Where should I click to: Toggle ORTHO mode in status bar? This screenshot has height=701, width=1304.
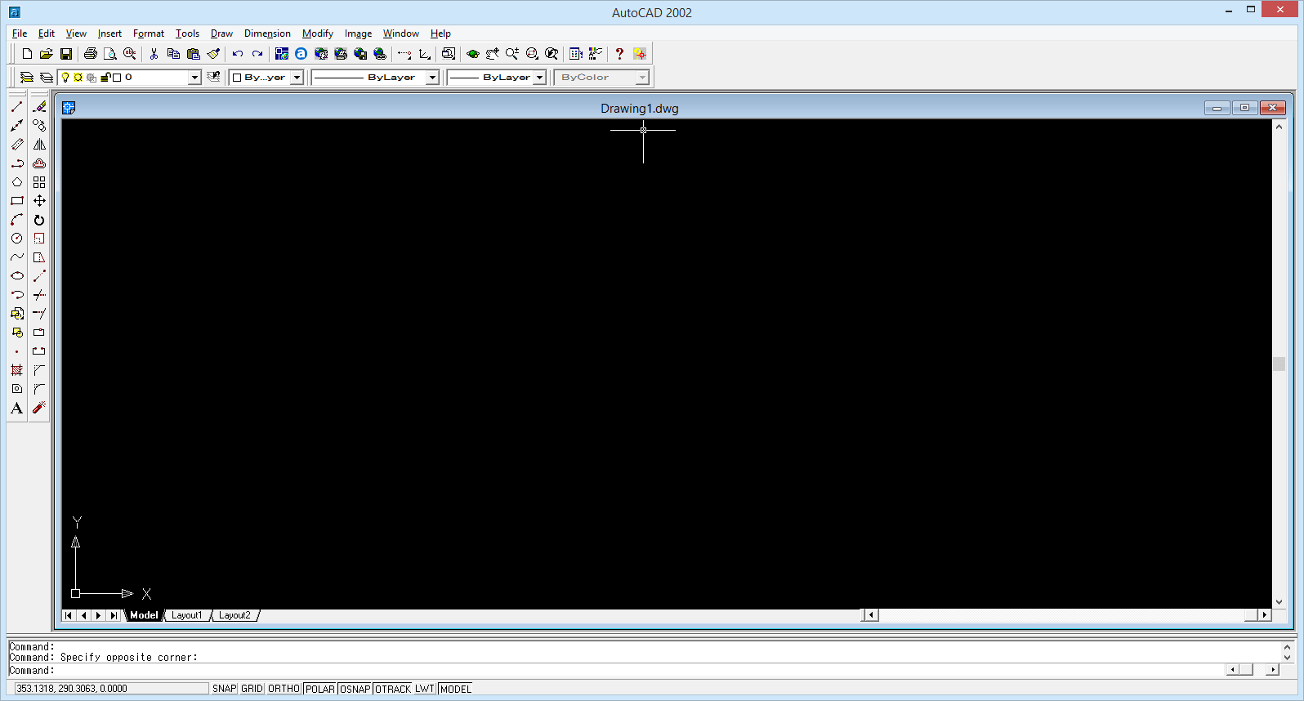point(284,689)
